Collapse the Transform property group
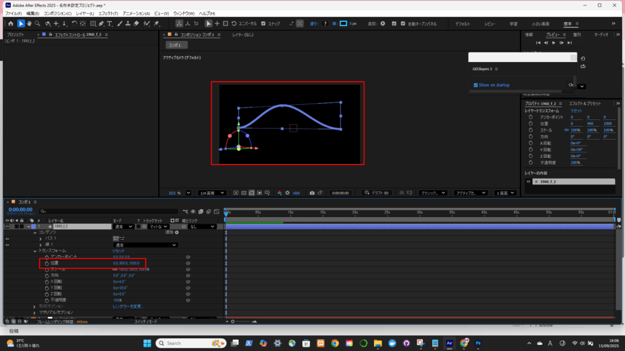 click(35, 250)
